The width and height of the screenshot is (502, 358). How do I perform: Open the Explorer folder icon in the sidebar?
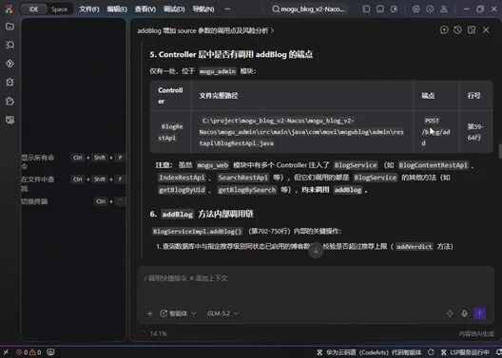[10, 27]
